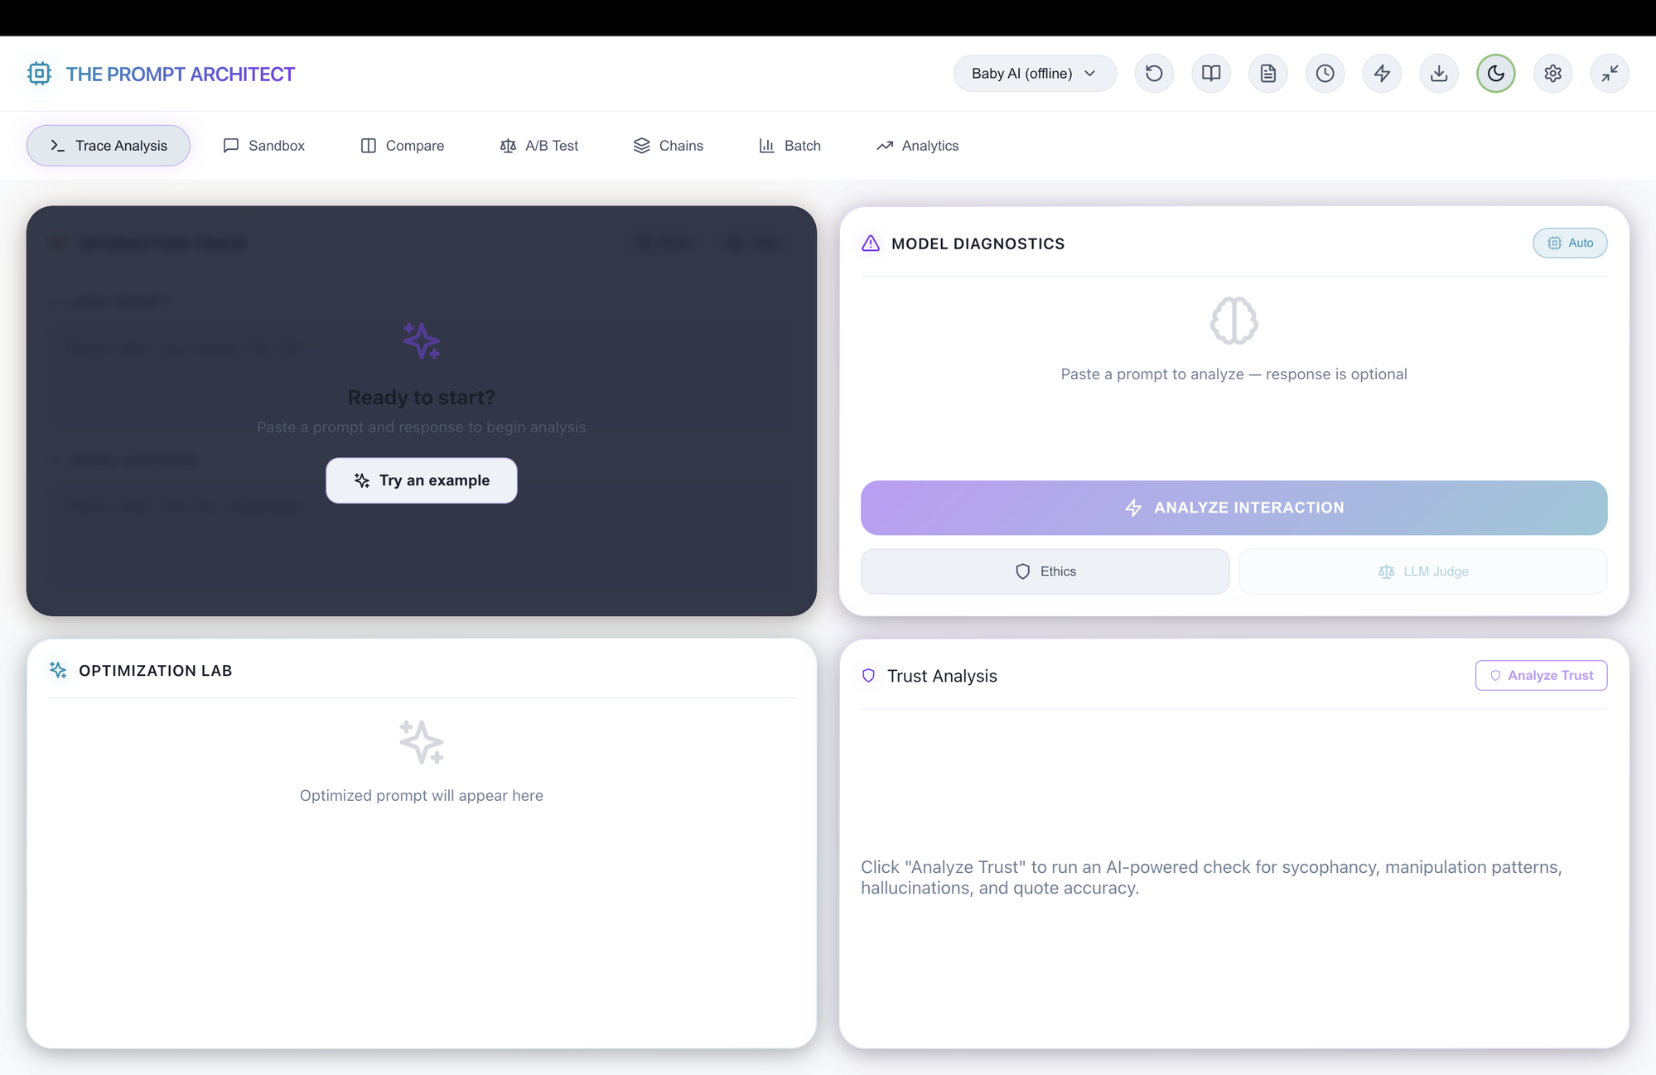Open the book guide icon
This screenshot has width=1656, height=1075.
1211,74
